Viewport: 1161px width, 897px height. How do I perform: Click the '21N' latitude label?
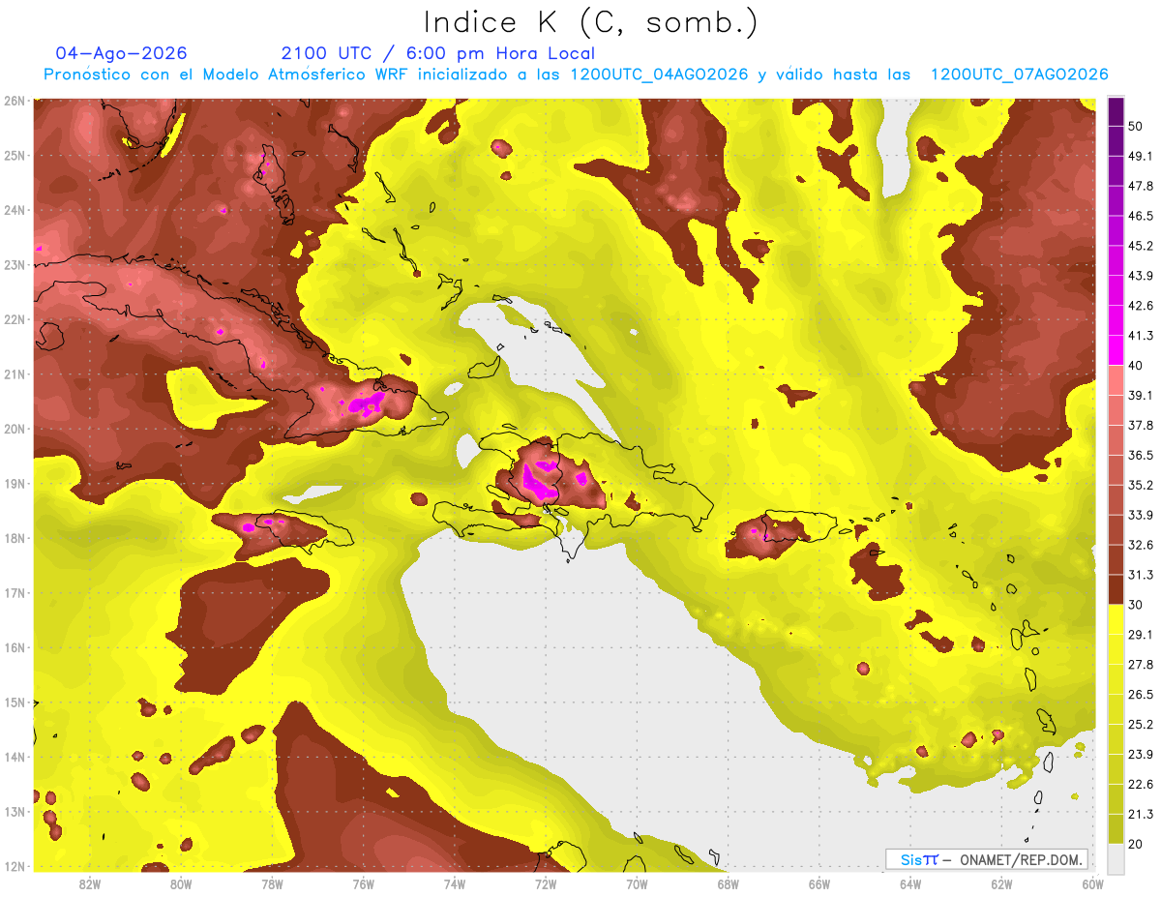coord(15,374)
